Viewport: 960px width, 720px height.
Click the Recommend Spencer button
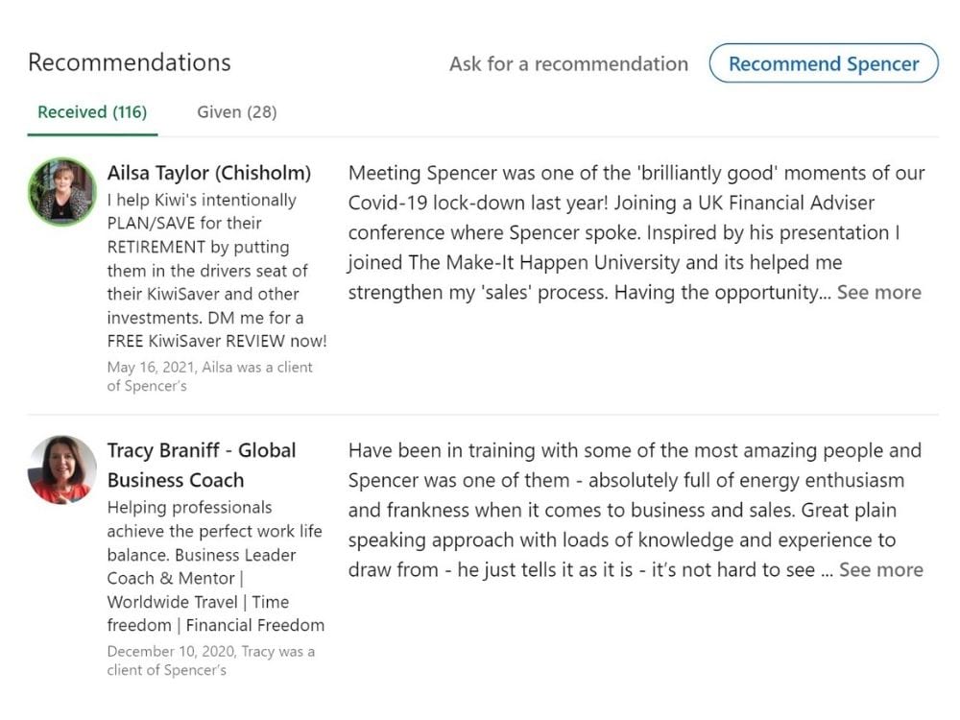click(824, 63)
